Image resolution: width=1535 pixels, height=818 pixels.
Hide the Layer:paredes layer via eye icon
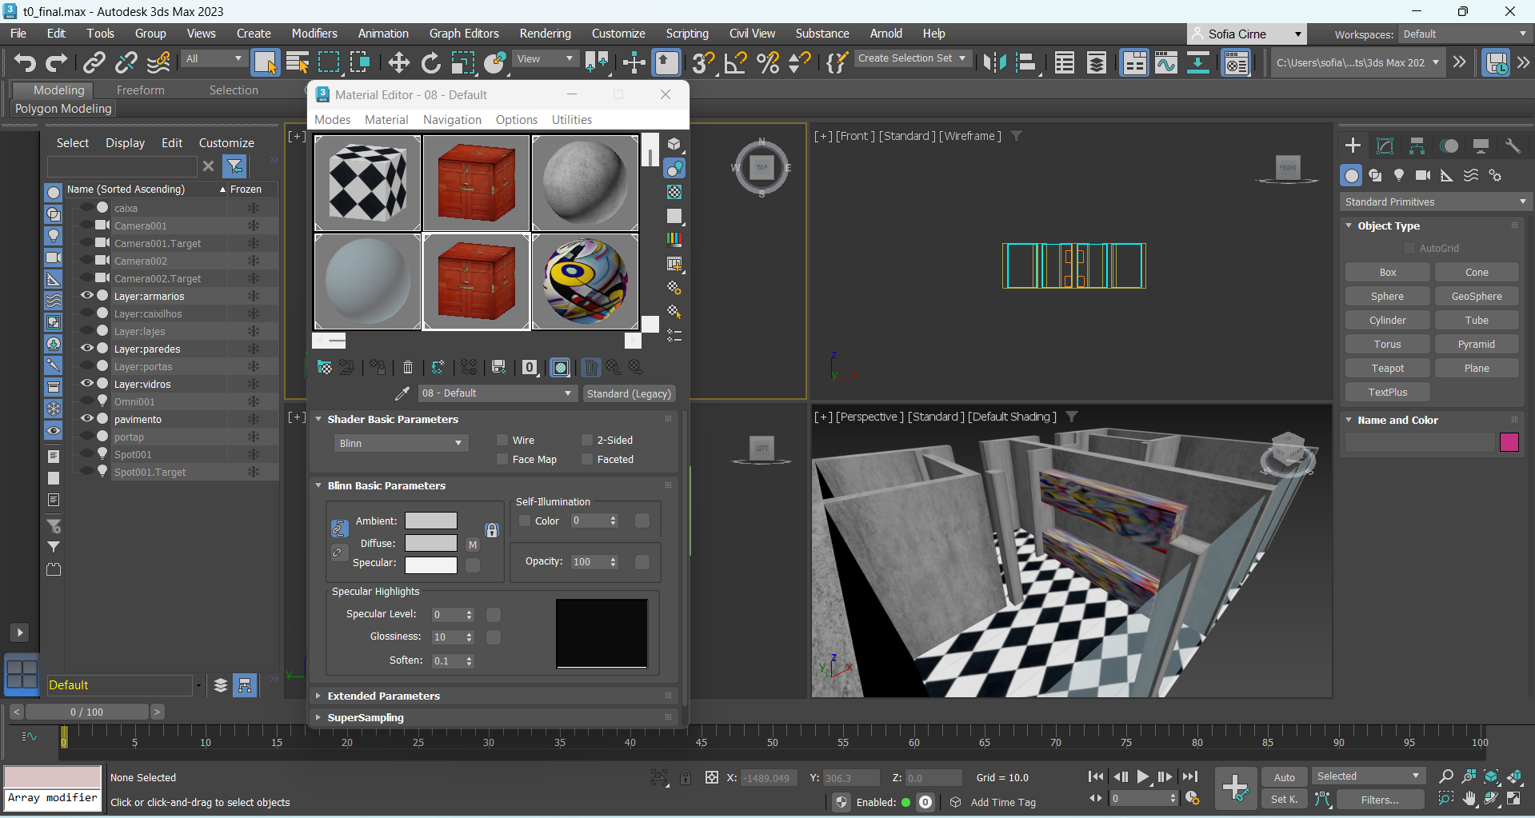(87, 349)
